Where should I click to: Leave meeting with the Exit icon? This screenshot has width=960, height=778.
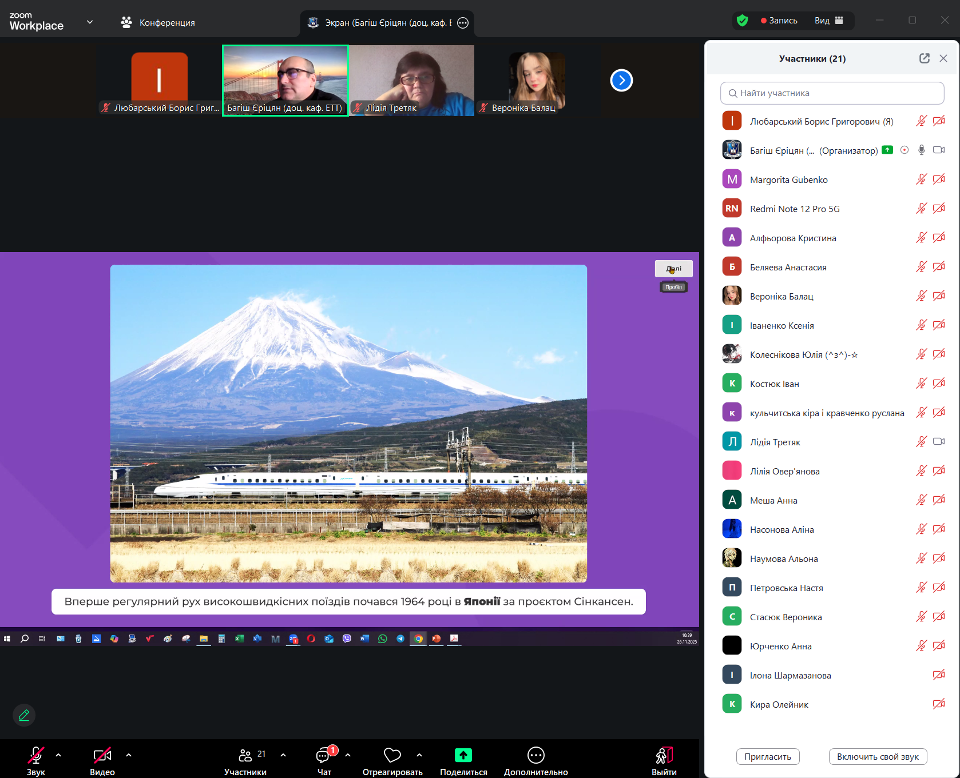tap(664, 756)
